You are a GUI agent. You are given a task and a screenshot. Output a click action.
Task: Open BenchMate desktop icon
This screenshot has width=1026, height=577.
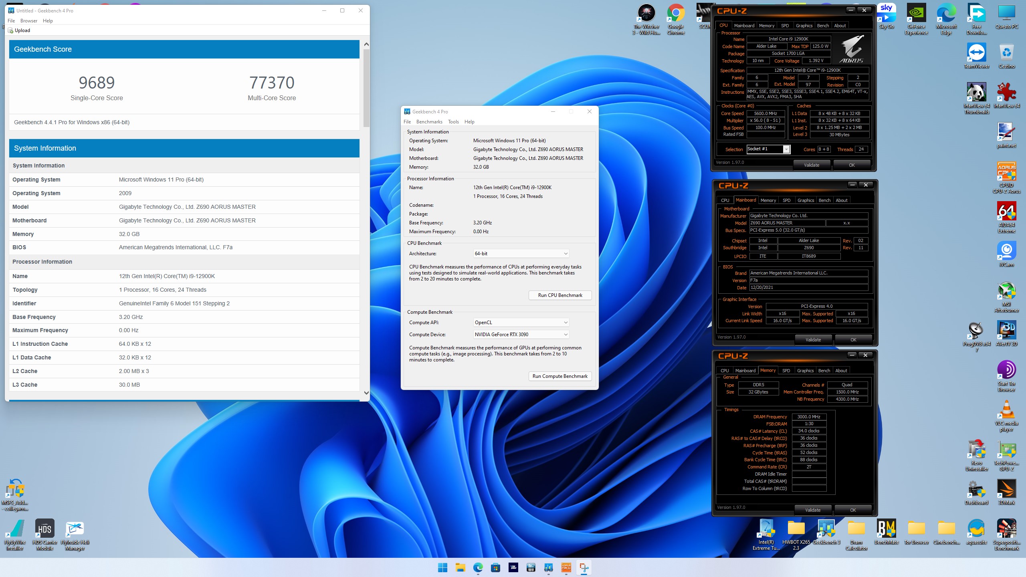click(x=886, y=532)
